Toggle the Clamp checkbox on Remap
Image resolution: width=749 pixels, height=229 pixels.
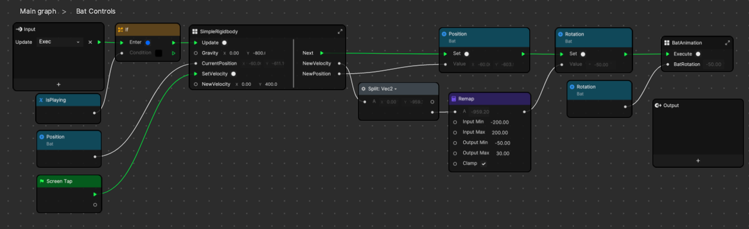tap(484, 164)
